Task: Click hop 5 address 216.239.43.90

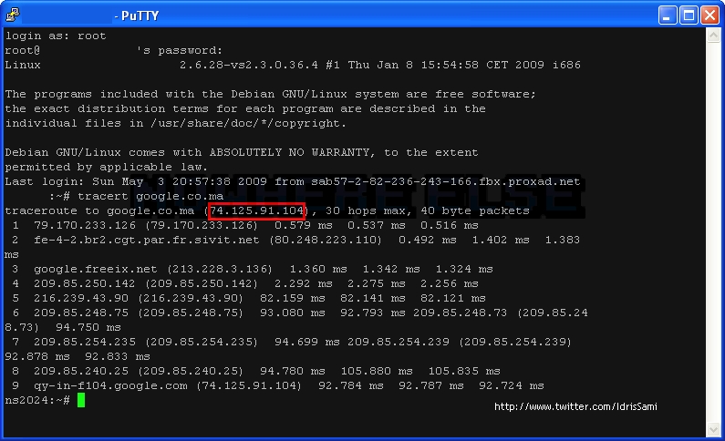Action: [81, 298]
